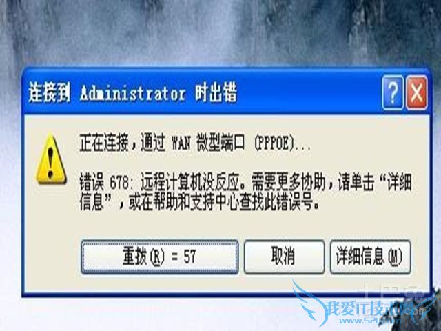Image resolution: width=441 pixels, height=331 pixels.
Task: Click the yellow warning triangle icon
Action: coord(51,159)
